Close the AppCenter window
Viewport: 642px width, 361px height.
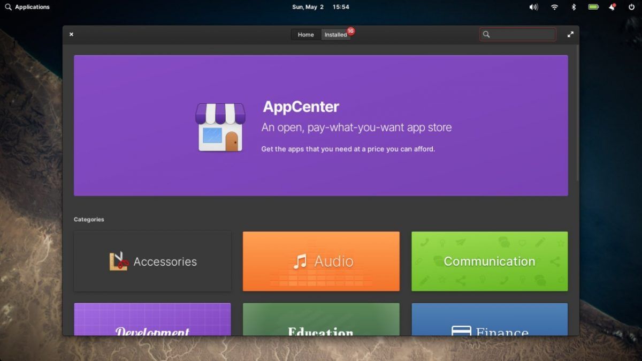tap(71, 34)
